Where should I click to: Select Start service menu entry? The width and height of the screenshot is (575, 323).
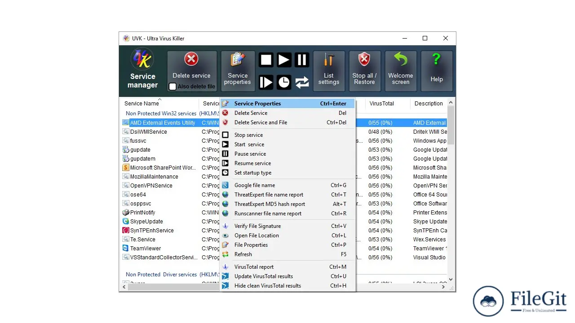[x=287, y=144]
